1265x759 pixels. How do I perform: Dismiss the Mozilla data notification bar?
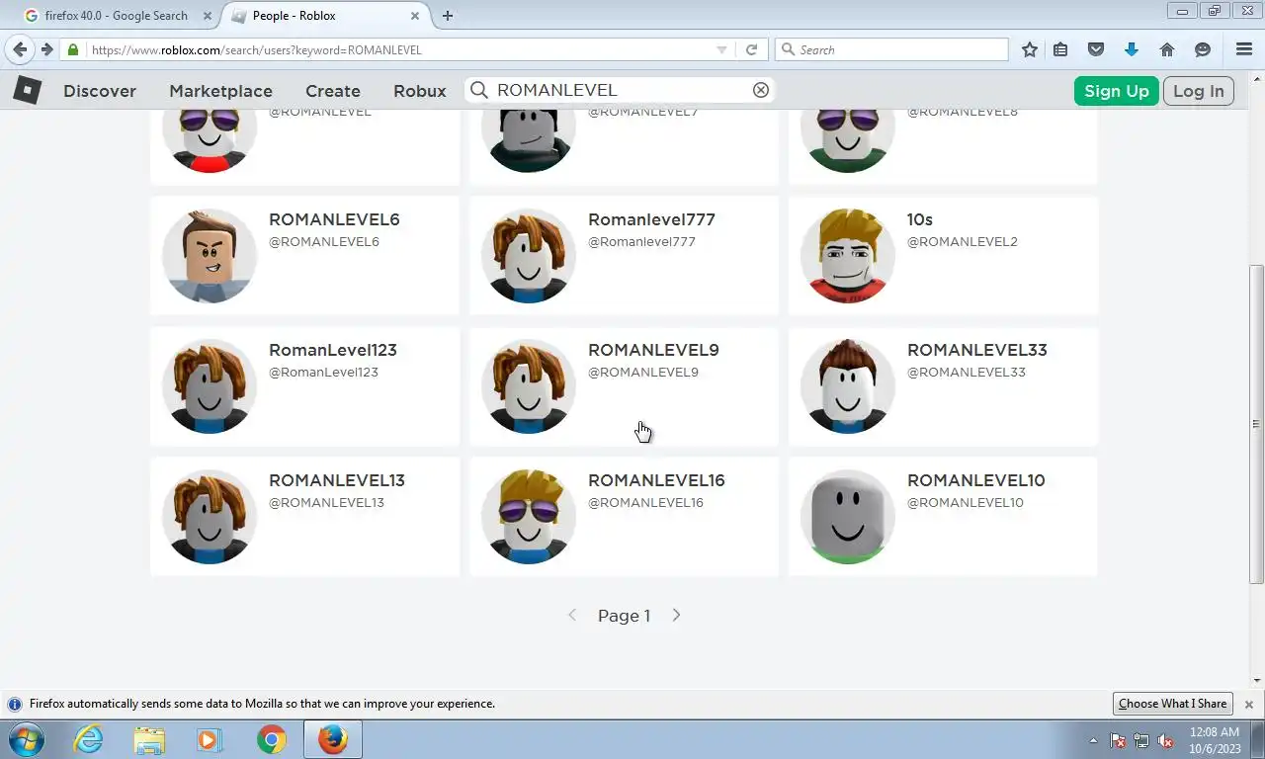(x=1248, y=705)
